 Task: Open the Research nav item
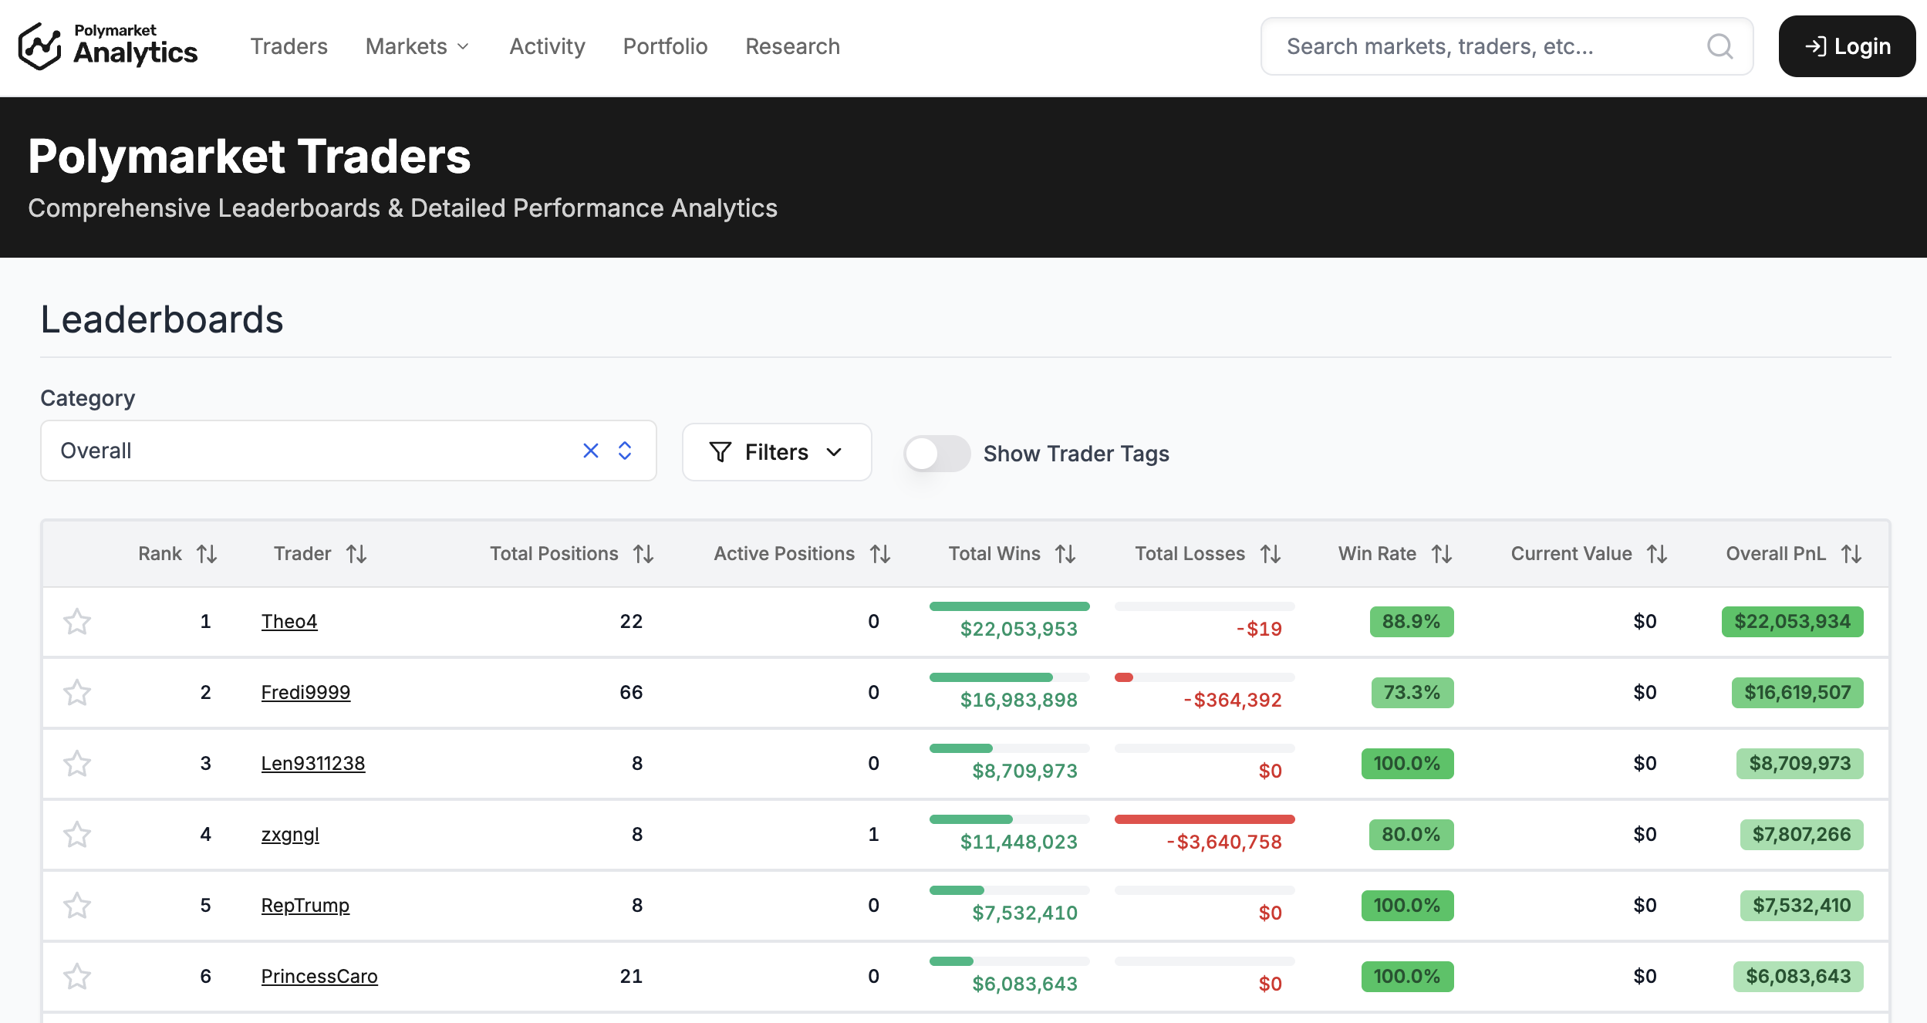[792, 46]
